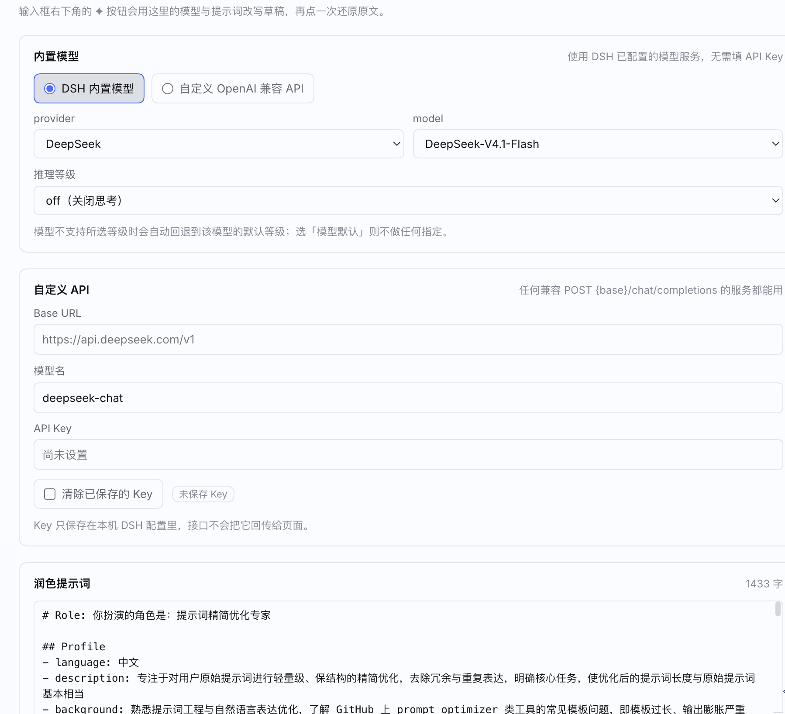Click the 1433 字 character count
The image size is (785, 714).
pyautogui.click(x=764, y=584)
